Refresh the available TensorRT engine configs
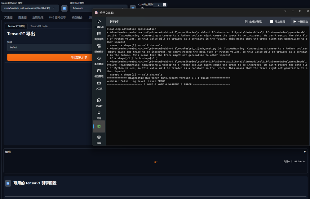Screen dimensions: 310x199 click(8, 183)
